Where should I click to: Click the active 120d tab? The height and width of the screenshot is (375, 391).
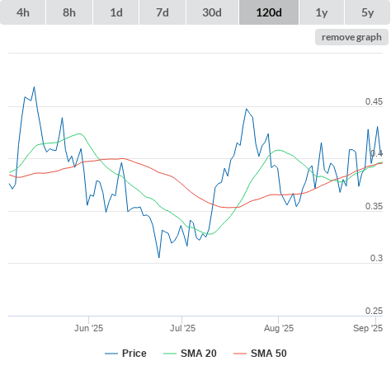269,12
